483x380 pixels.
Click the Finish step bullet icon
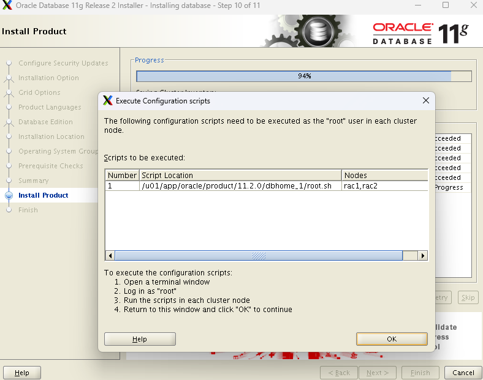9,210
